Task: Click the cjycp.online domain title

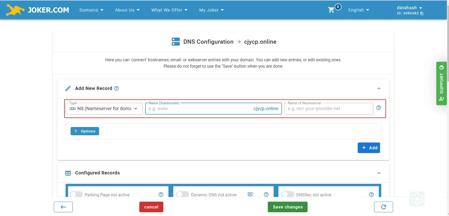Action: (x=260, y=42)
